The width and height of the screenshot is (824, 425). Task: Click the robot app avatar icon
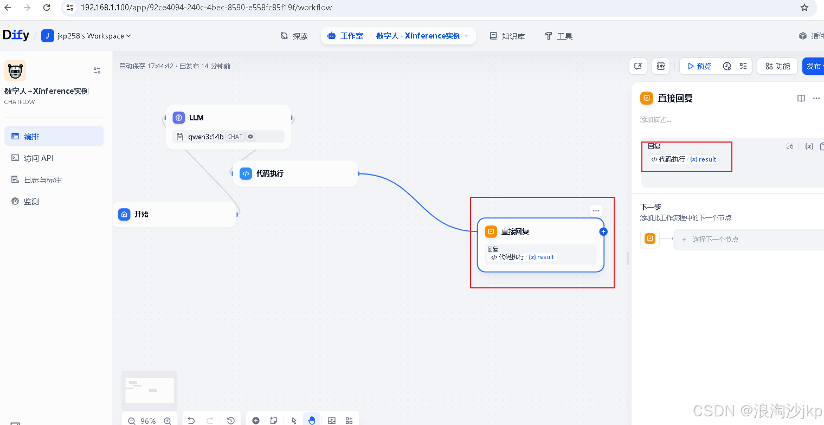(15, 70)
